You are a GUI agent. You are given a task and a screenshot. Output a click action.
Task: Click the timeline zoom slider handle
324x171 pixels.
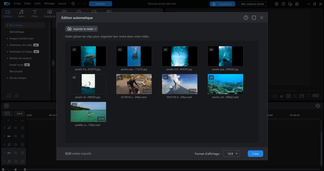pyautogui.click(x=16, y=169)
